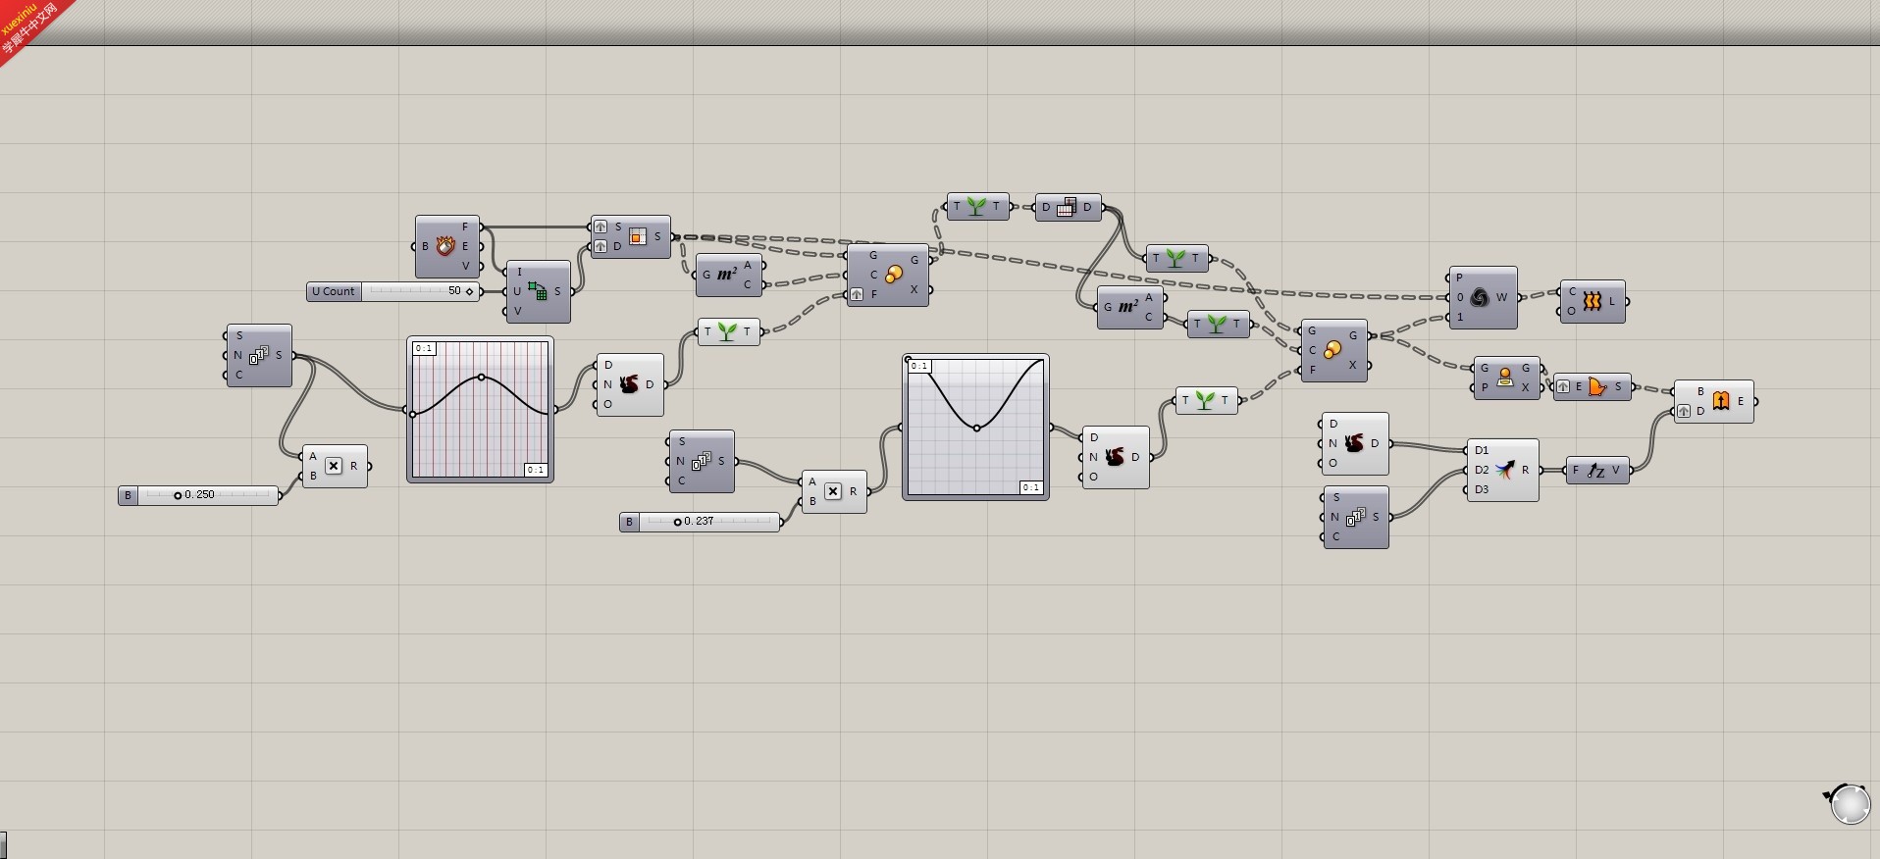
Task: Click the left control point of the sine graph mapper
Action: pos(413,414)
